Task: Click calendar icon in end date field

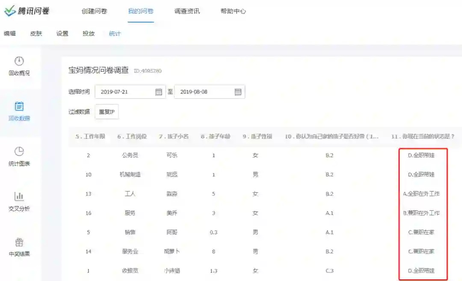Action: coord(238,92)
